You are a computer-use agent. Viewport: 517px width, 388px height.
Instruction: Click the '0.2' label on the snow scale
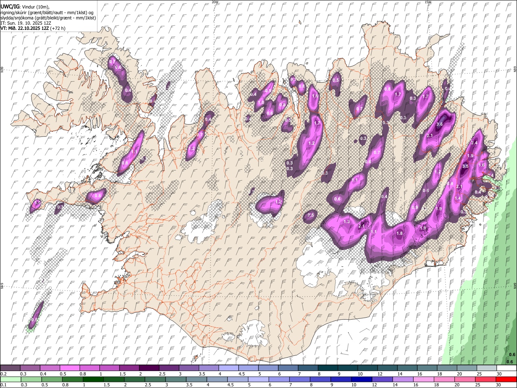[3, 374]
